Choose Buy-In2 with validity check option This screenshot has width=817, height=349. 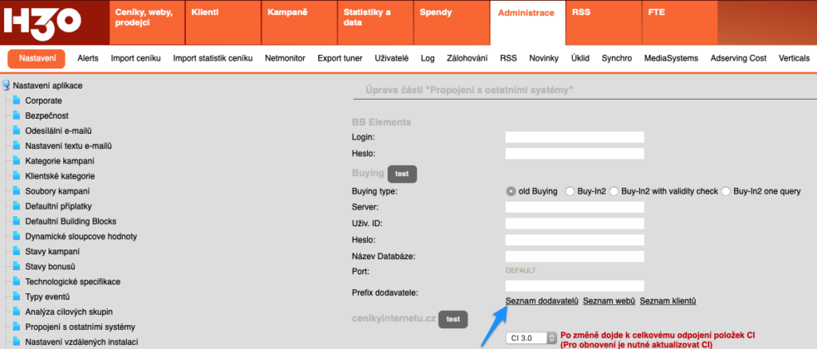coord(614,191)
